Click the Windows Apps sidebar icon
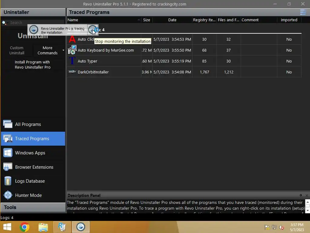This screenshot has height=233, width=310. pyautogui.click(x=8, y=153)
